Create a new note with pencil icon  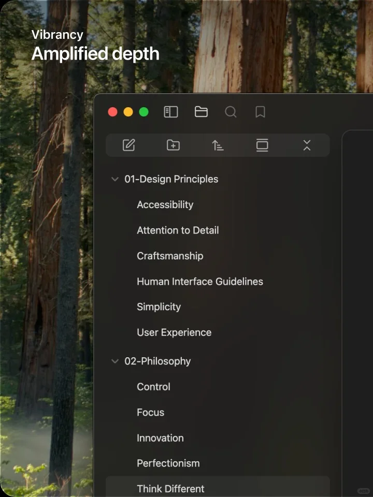129,145
